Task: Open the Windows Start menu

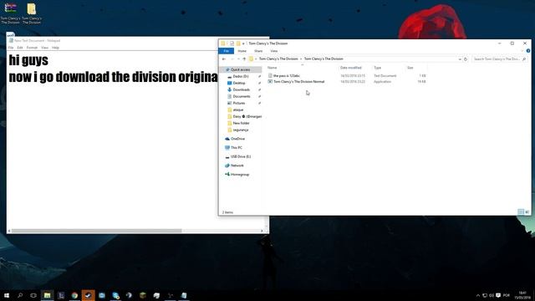Action: [x=7, y=295]
